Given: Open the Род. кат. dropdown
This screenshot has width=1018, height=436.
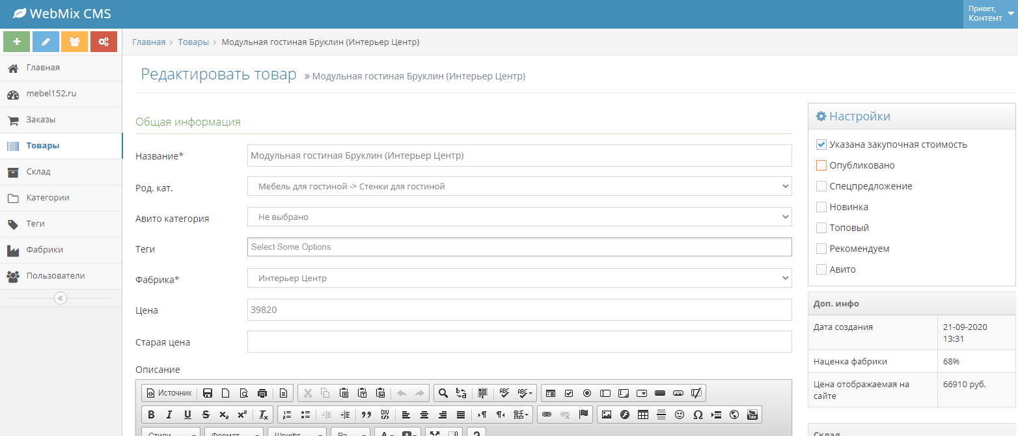Looking at the screenshot, I should pos(519,186).
